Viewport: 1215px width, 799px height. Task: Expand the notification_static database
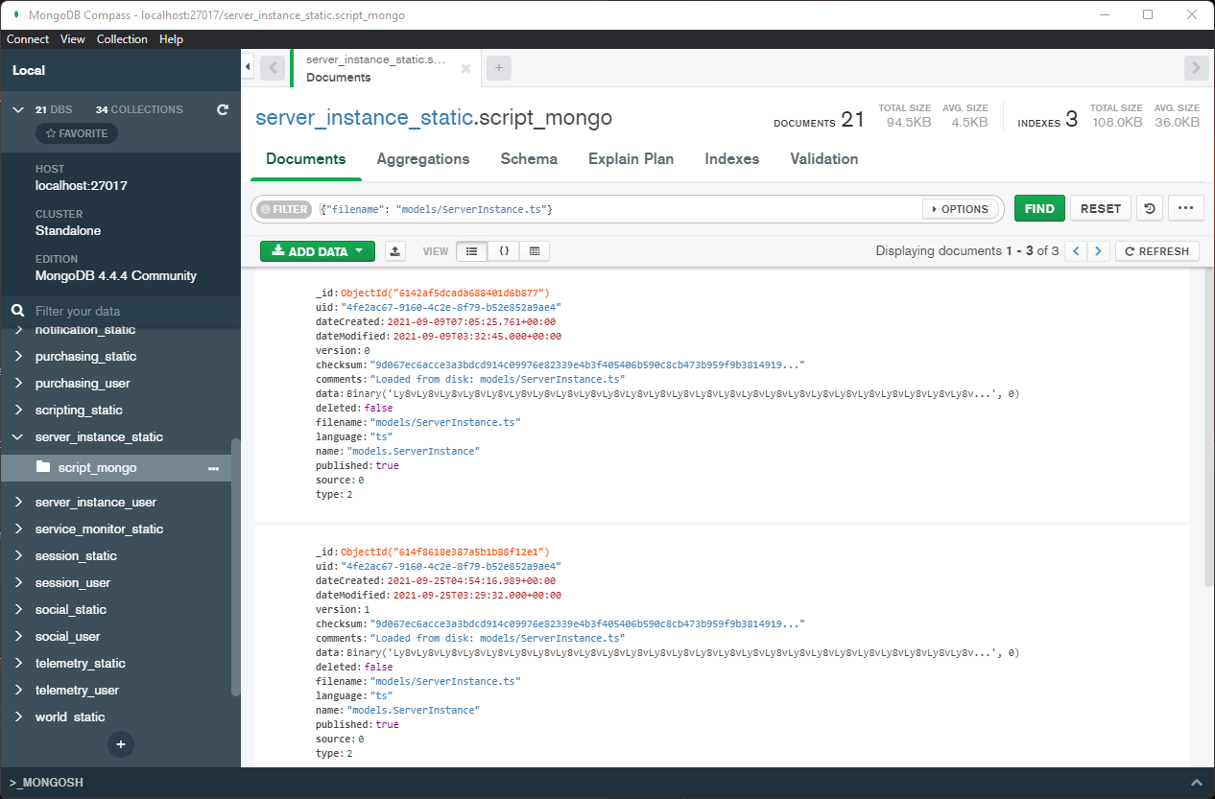click(x=17, y=330)
